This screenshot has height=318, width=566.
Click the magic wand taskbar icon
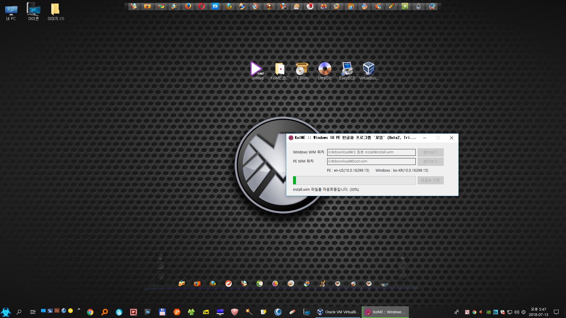pyautogui.click(x=249, y=312)
